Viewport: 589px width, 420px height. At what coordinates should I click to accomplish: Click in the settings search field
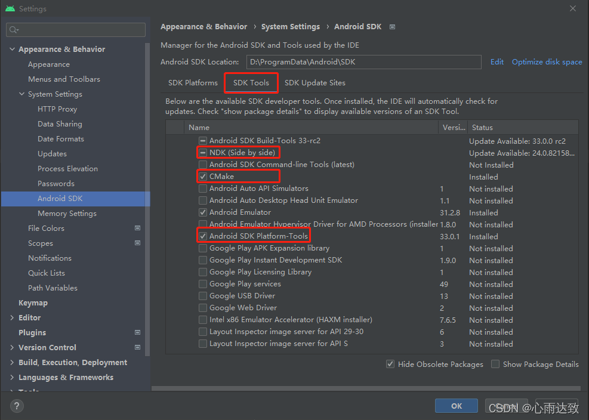pyautogui.click(x=76, y=30)
